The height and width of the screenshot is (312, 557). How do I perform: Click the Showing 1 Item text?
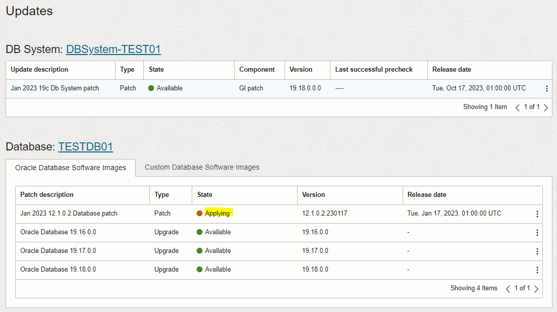coord(485,107)
